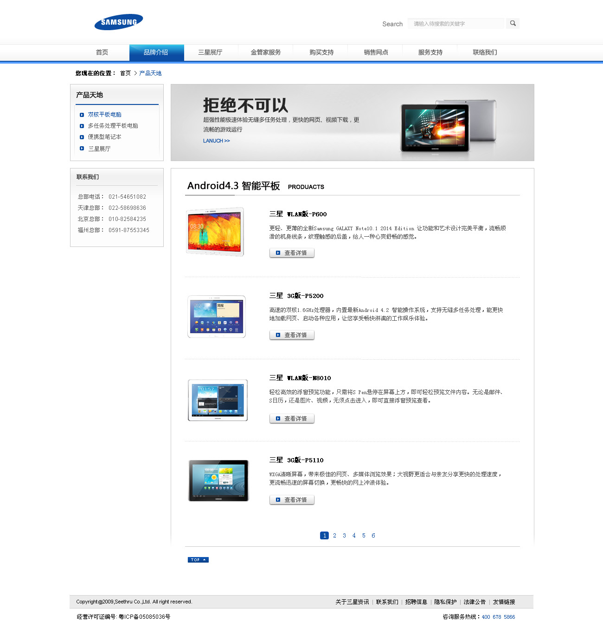Click hotline number 400 678 5866
The image size is (603, 622).
pos(498,617)
